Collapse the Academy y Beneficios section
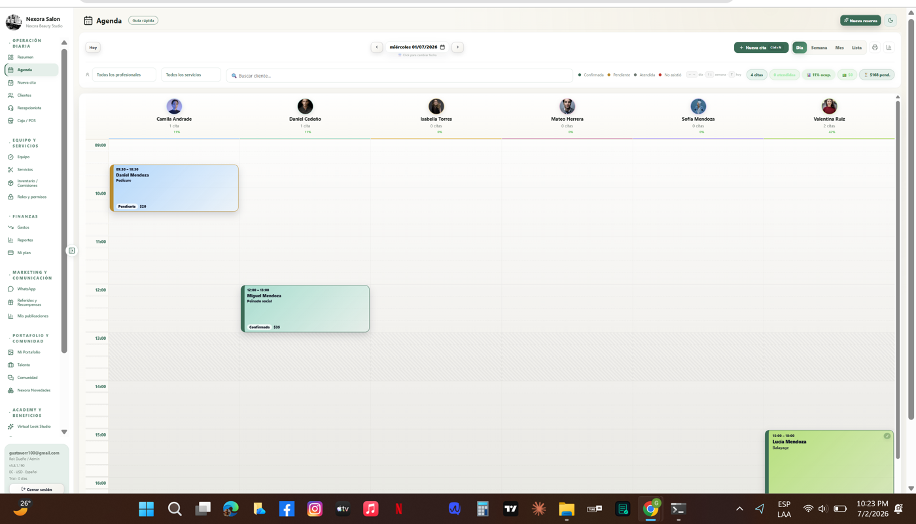This screenshot has height=524, width=916. click(27, 412)
